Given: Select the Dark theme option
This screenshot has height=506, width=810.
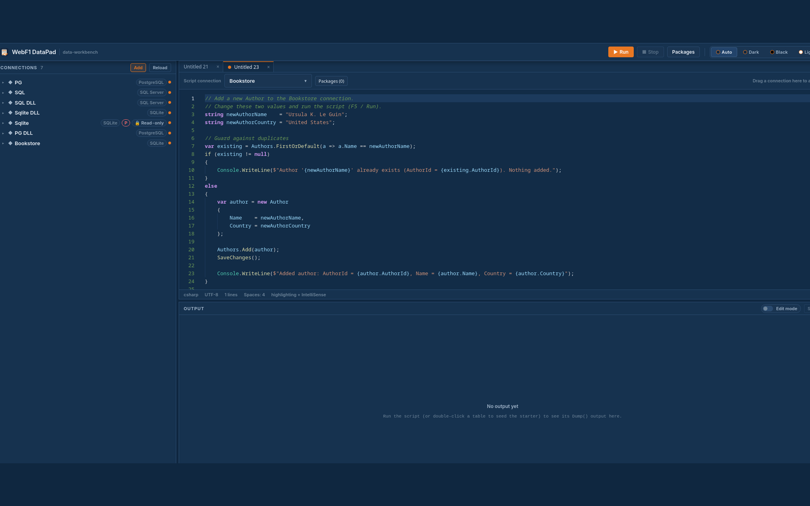Looking at the screenshot, I should click(751, 52).
